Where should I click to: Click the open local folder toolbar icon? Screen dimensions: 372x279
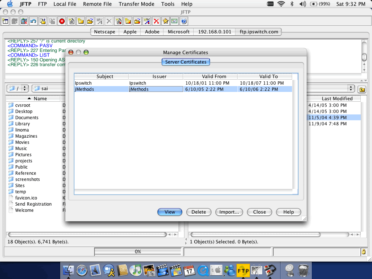[90, 21]
